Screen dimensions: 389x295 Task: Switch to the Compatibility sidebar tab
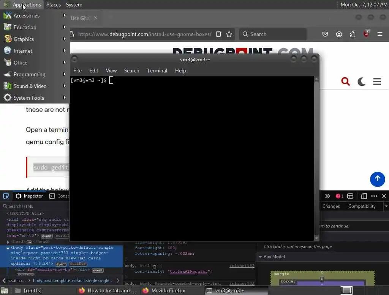click(x=362, y=206)
